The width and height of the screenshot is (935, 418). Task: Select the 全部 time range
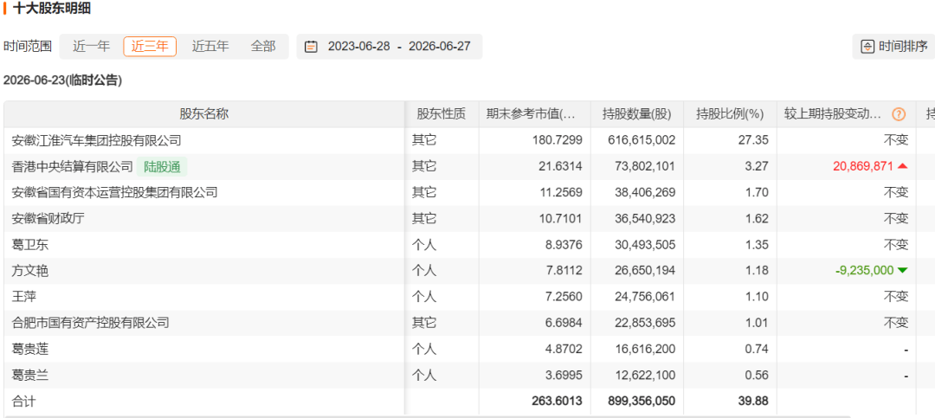pos(263,47)
